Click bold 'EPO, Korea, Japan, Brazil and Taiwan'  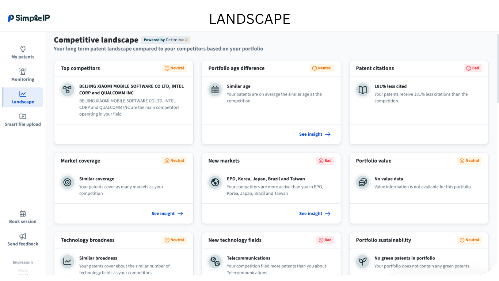point(266,179)
